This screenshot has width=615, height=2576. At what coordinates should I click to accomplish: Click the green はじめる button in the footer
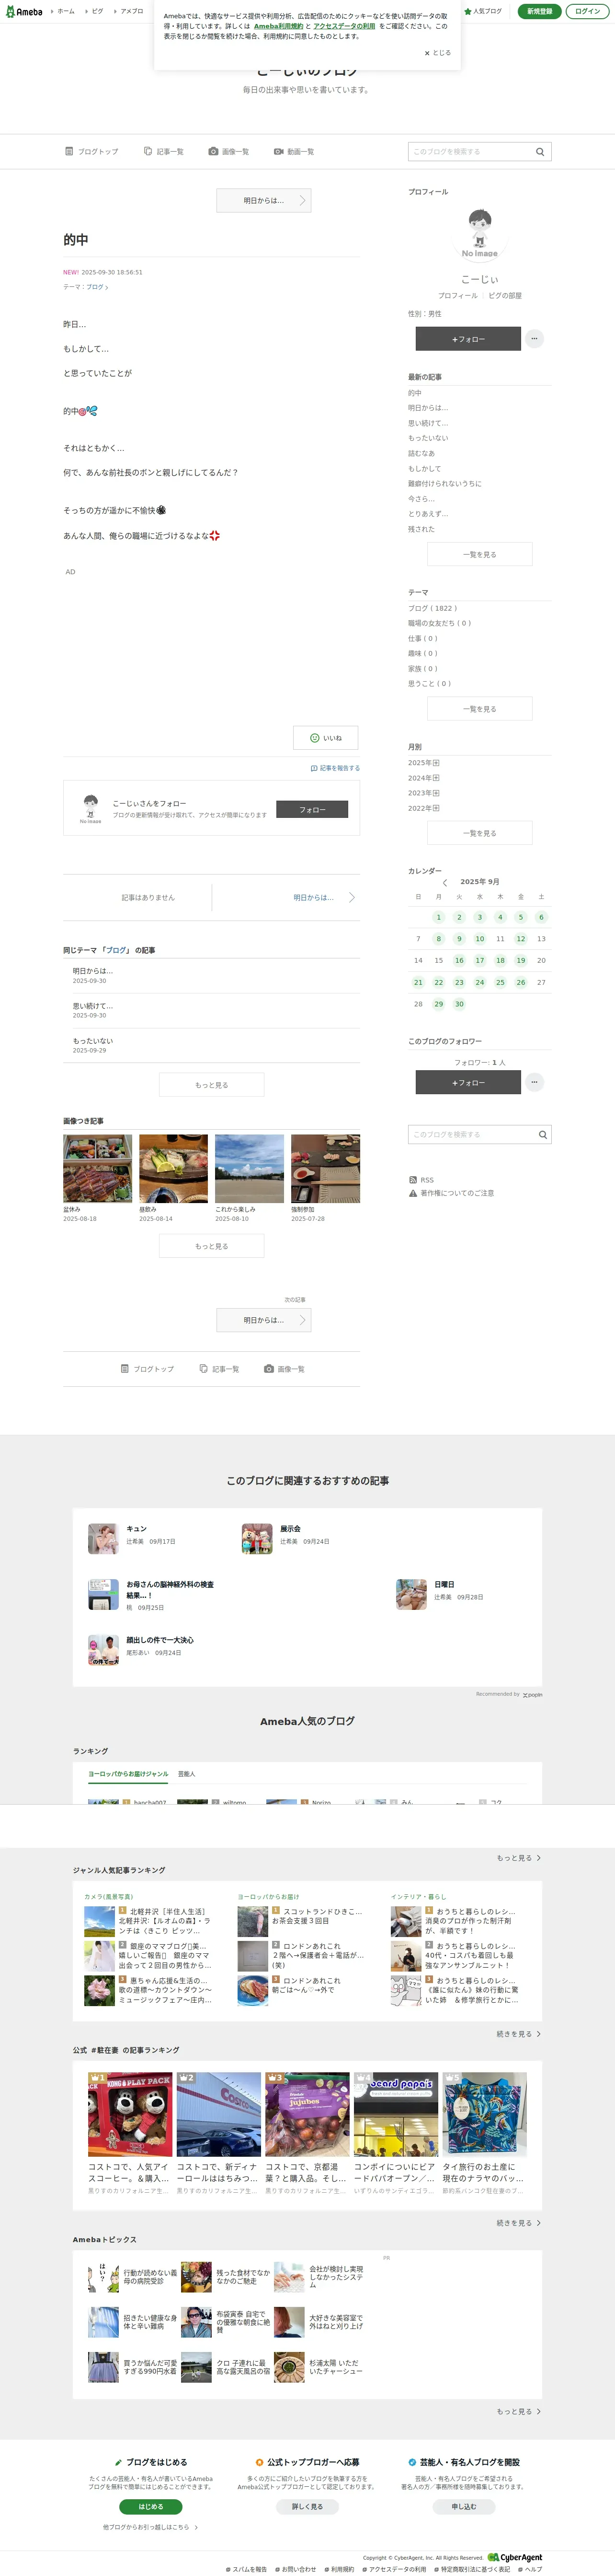click(151, 2507)
